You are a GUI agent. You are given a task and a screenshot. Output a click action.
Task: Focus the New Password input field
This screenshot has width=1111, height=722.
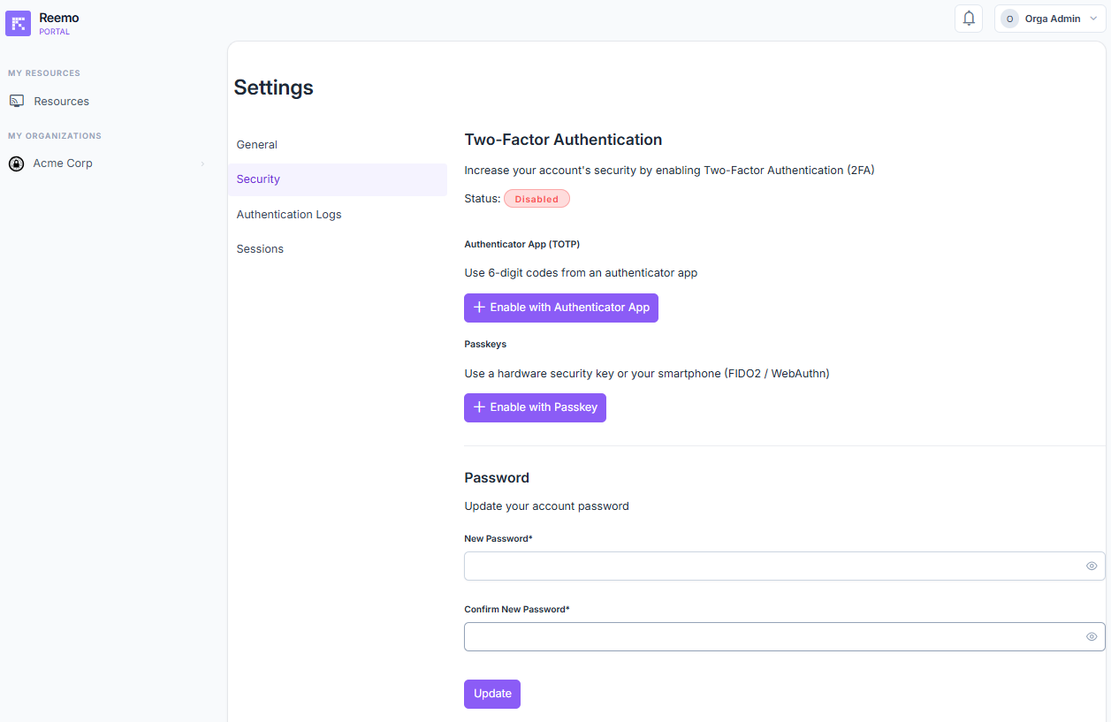click(784, 566)
